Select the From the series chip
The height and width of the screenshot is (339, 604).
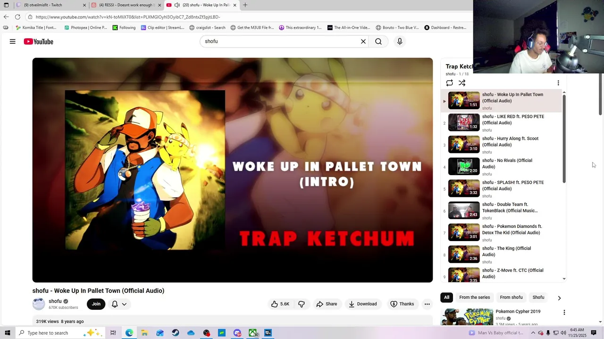pos(475,298)
